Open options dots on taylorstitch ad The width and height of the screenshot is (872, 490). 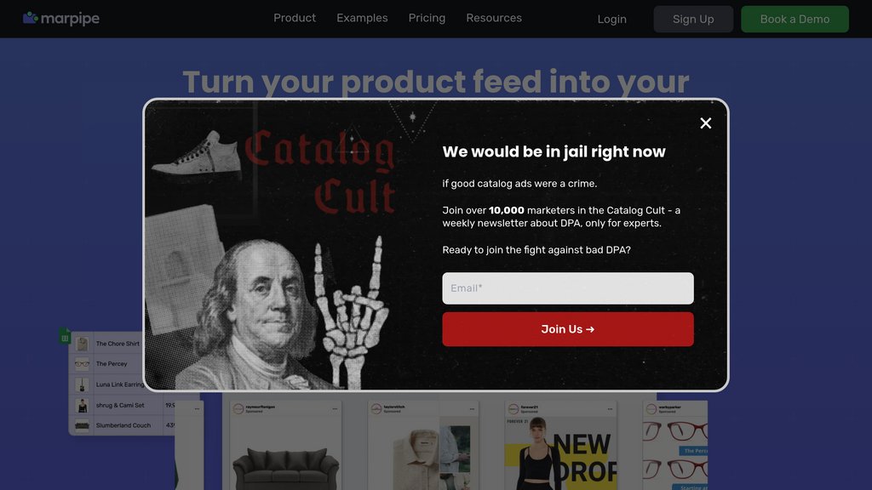pos(472,409)
